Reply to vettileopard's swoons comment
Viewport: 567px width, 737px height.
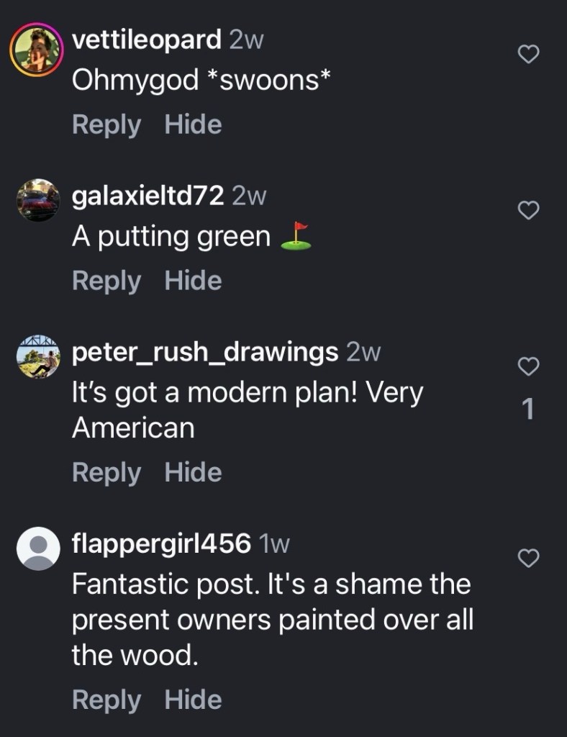[106, 125]
